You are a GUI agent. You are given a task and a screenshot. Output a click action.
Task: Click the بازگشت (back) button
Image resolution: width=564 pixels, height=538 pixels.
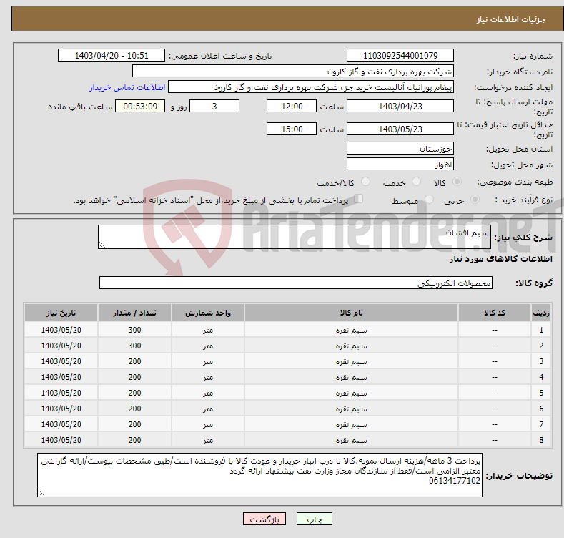[264, 519]
